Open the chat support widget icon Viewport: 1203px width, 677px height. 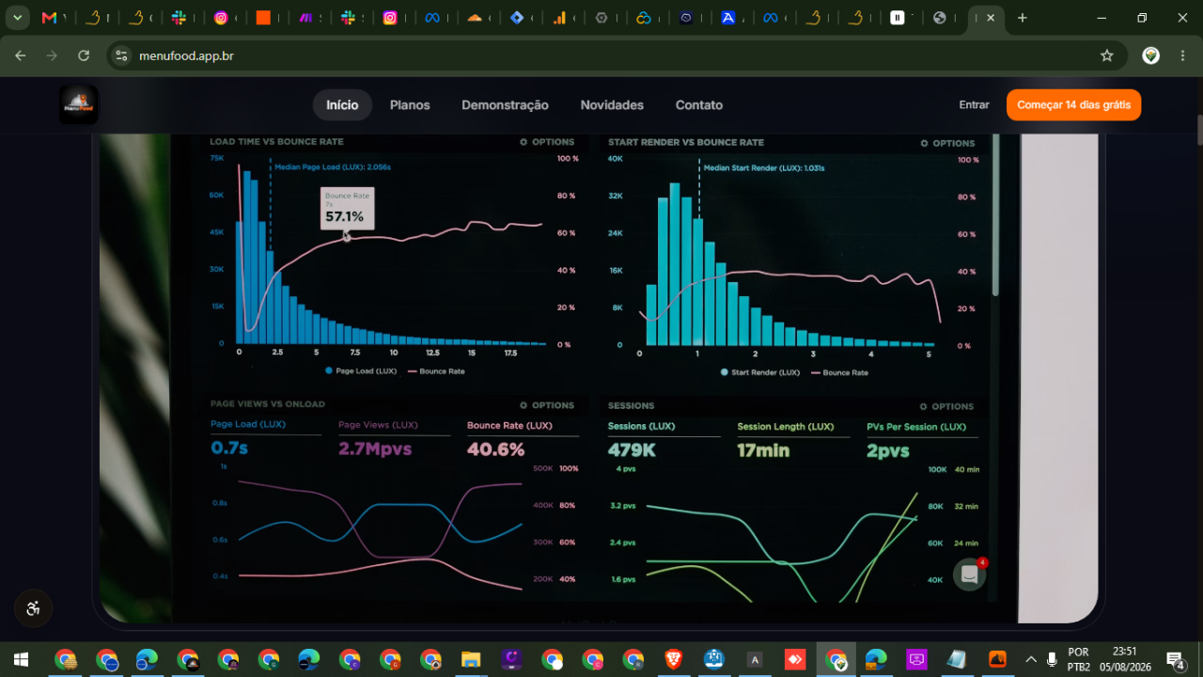click(969, 575)
